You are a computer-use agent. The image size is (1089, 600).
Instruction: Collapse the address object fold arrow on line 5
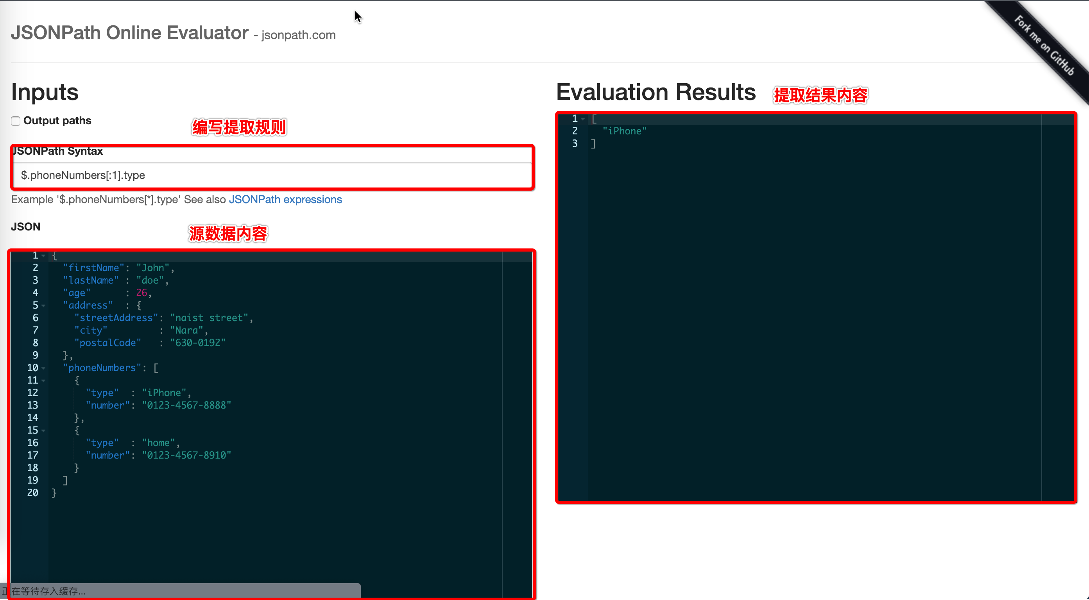click(x=43, y=305)
